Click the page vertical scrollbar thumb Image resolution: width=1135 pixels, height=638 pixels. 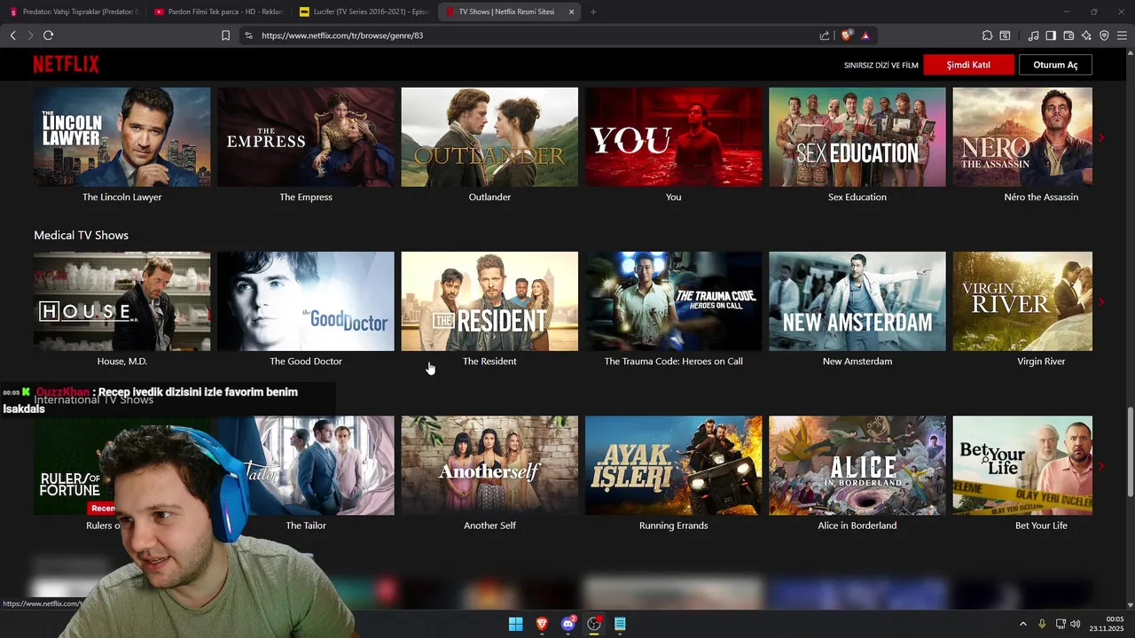pos(1131,452)
